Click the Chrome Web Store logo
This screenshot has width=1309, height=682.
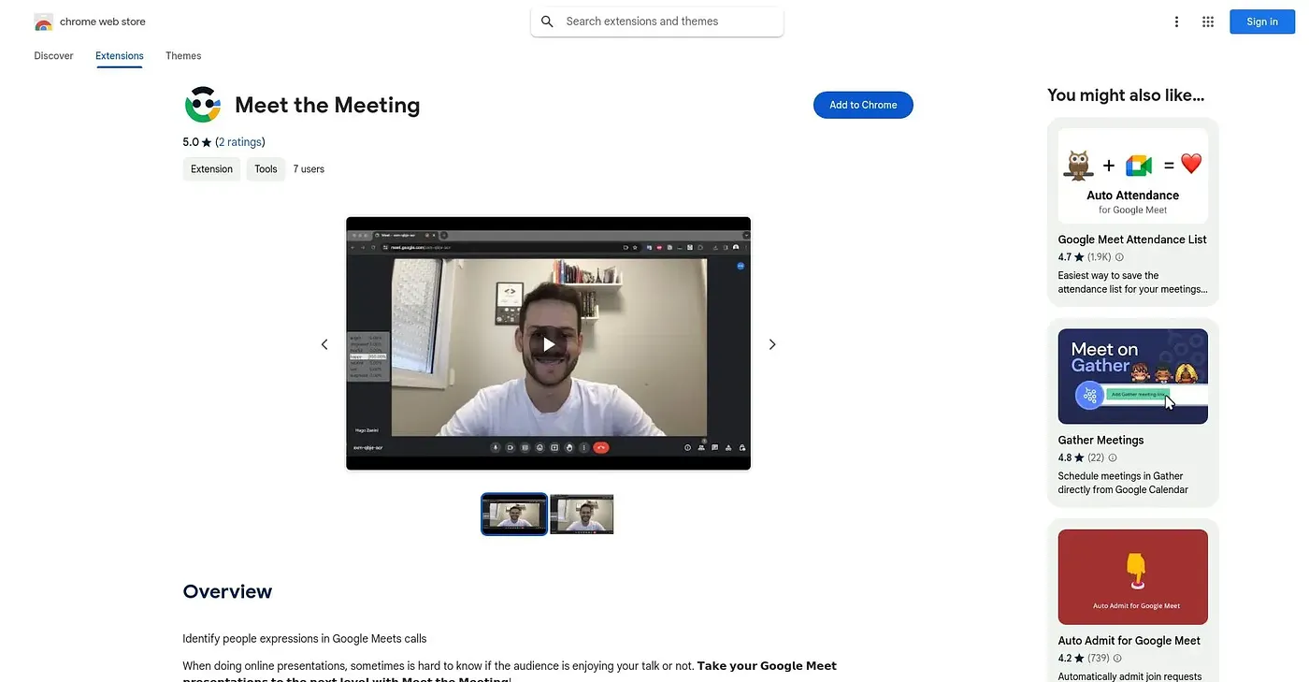click(x=43, y=22)
